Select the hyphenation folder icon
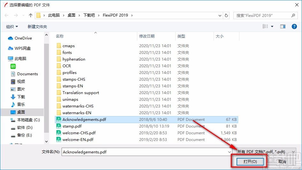This screenshot has height=170, width=302. [x=59, y=59]
